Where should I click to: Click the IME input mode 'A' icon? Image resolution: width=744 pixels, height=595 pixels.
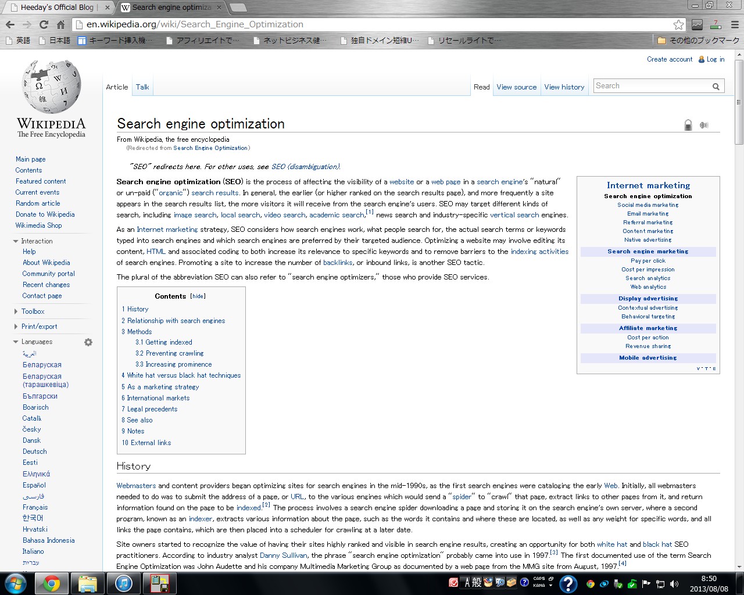point(467,583)
